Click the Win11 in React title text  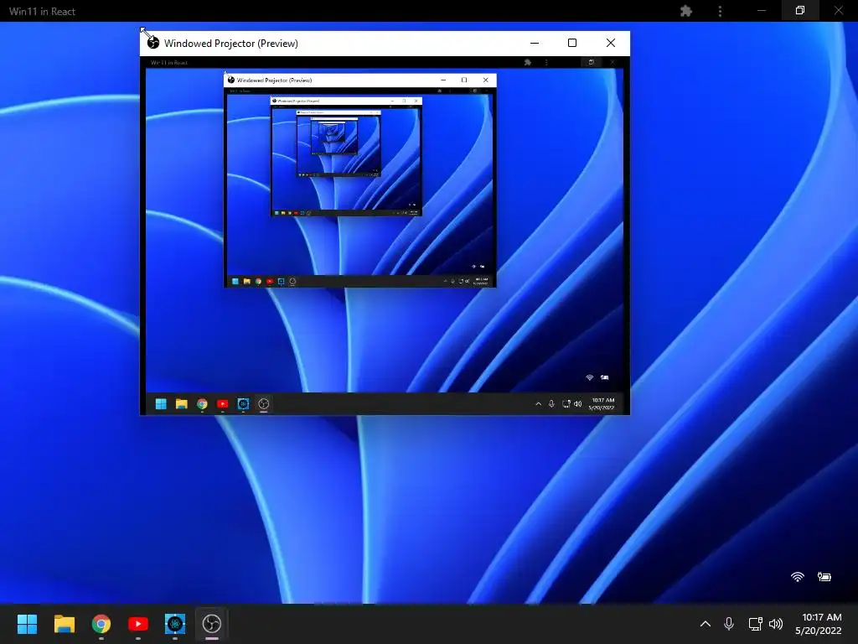tap(42, 11)
